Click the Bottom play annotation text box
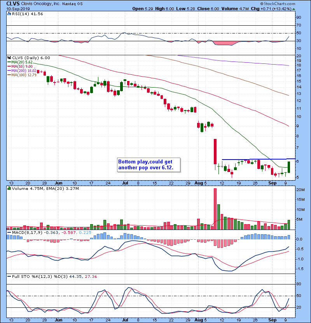311x323 pixels. tap(149, 165)
